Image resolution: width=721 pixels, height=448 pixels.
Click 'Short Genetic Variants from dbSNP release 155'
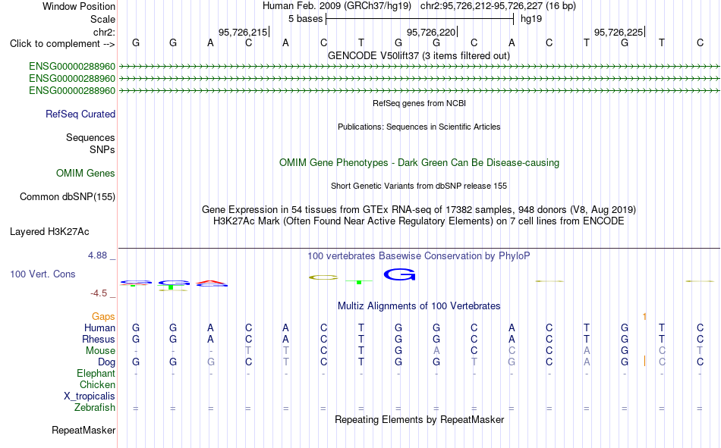[419, 186]
